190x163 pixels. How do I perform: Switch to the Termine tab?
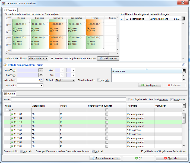pyautogui.click(x=10, y=10)
